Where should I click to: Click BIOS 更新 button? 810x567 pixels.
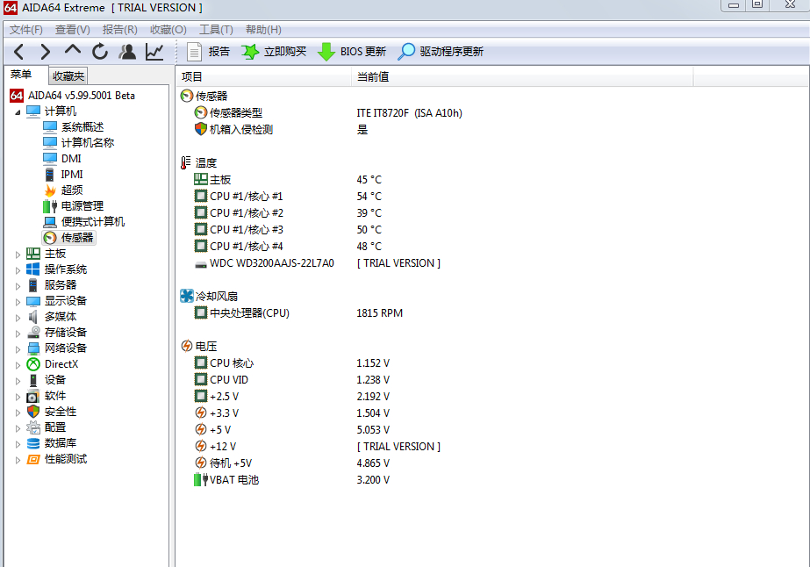[x=351, y=52]
